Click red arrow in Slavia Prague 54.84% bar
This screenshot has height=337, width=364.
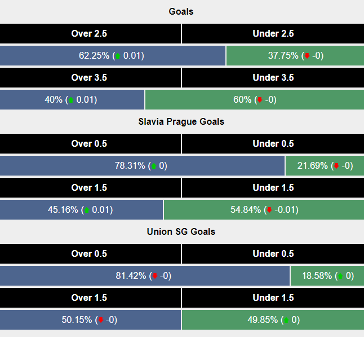(x=269, y=210)
